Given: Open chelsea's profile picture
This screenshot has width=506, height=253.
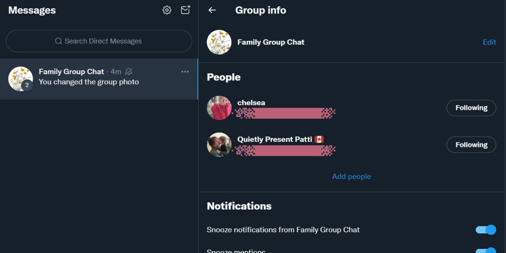Looking at the screenshot, I should click(x=219, y=108).
